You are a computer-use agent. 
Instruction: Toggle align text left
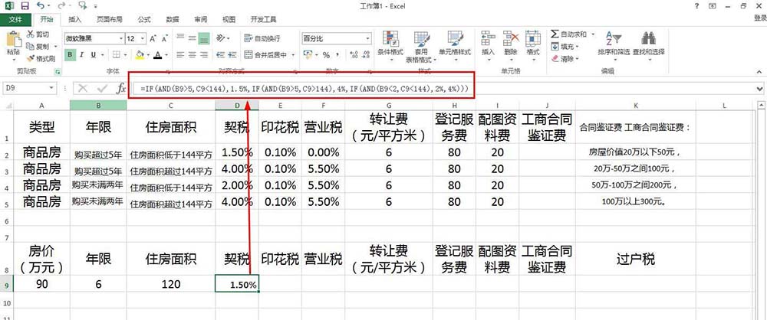coord(180,54)
